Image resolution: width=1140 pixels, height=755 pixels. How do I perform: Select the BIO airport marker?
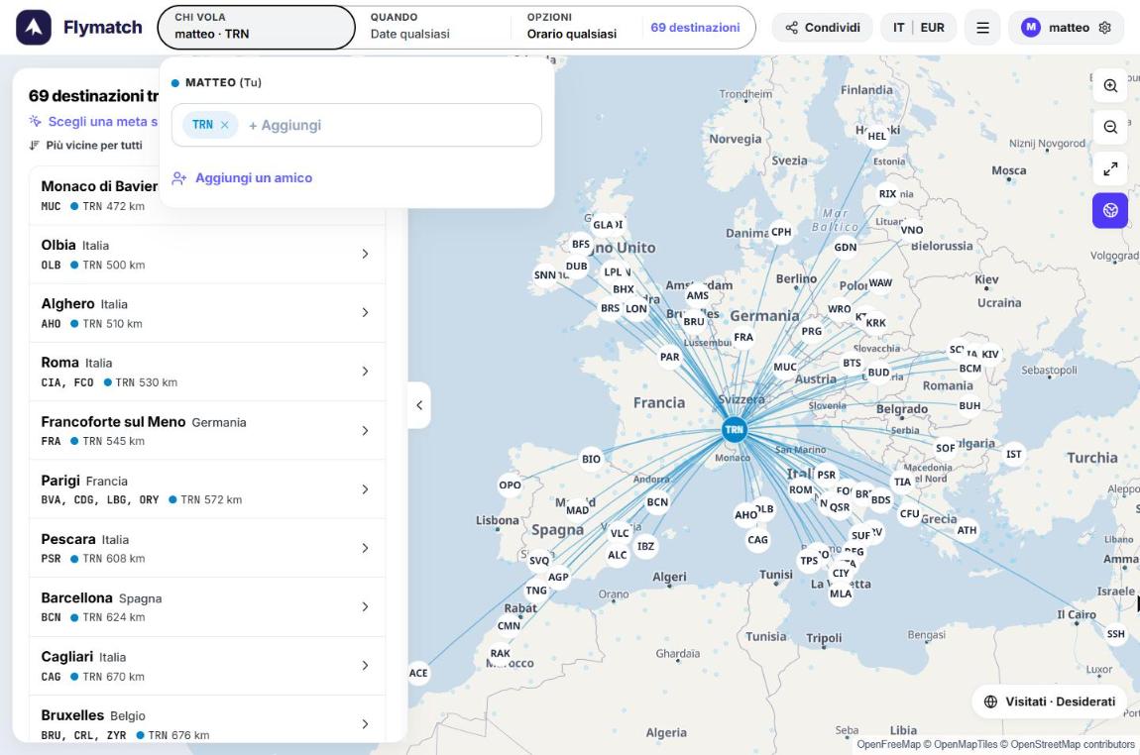[x=591, y=459]
